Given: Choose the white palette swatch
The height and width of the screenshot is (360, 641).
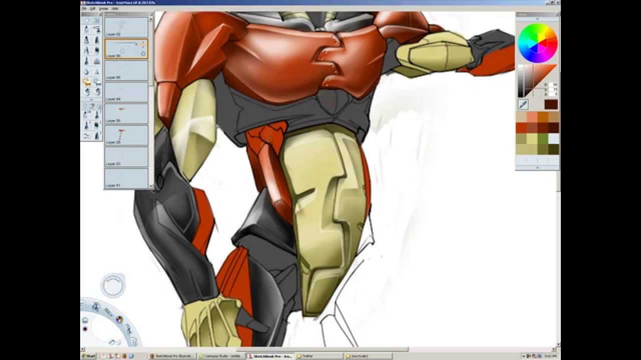Looking at the screenshot, I should [553, 138].
